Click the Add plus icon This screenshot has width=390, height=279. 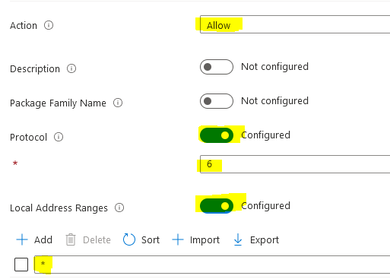22,239
